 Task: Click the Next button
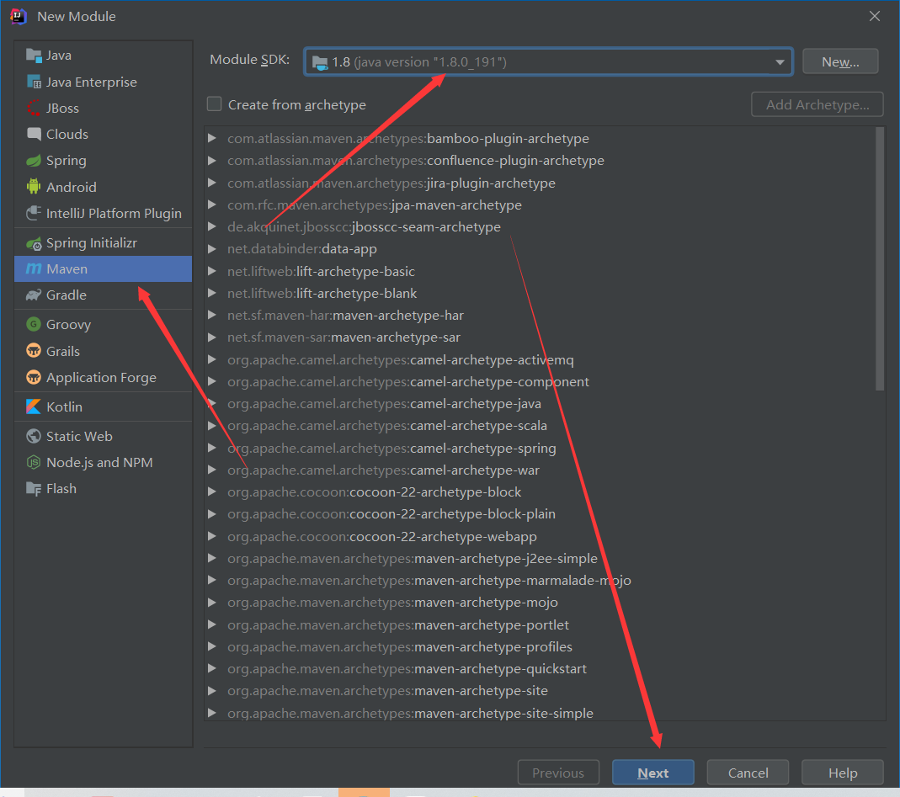pyautogui.click(x=652, y=773)
